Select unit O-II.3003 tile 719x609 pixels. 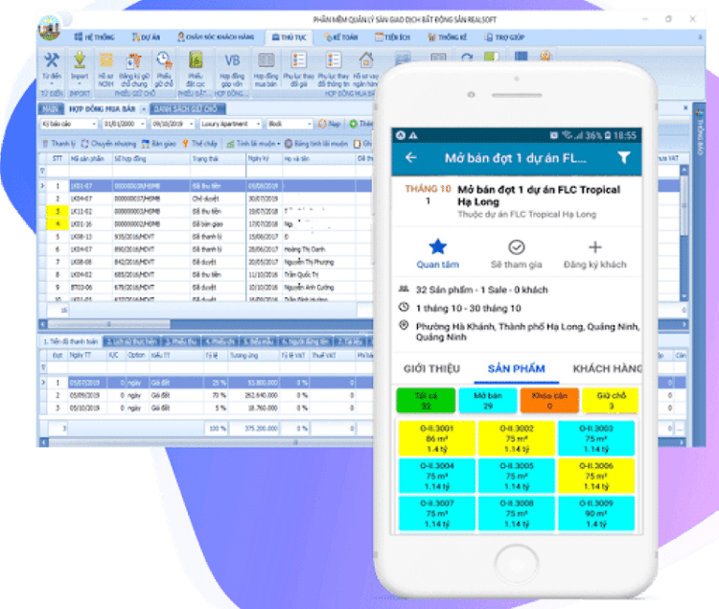coord(595,438)
